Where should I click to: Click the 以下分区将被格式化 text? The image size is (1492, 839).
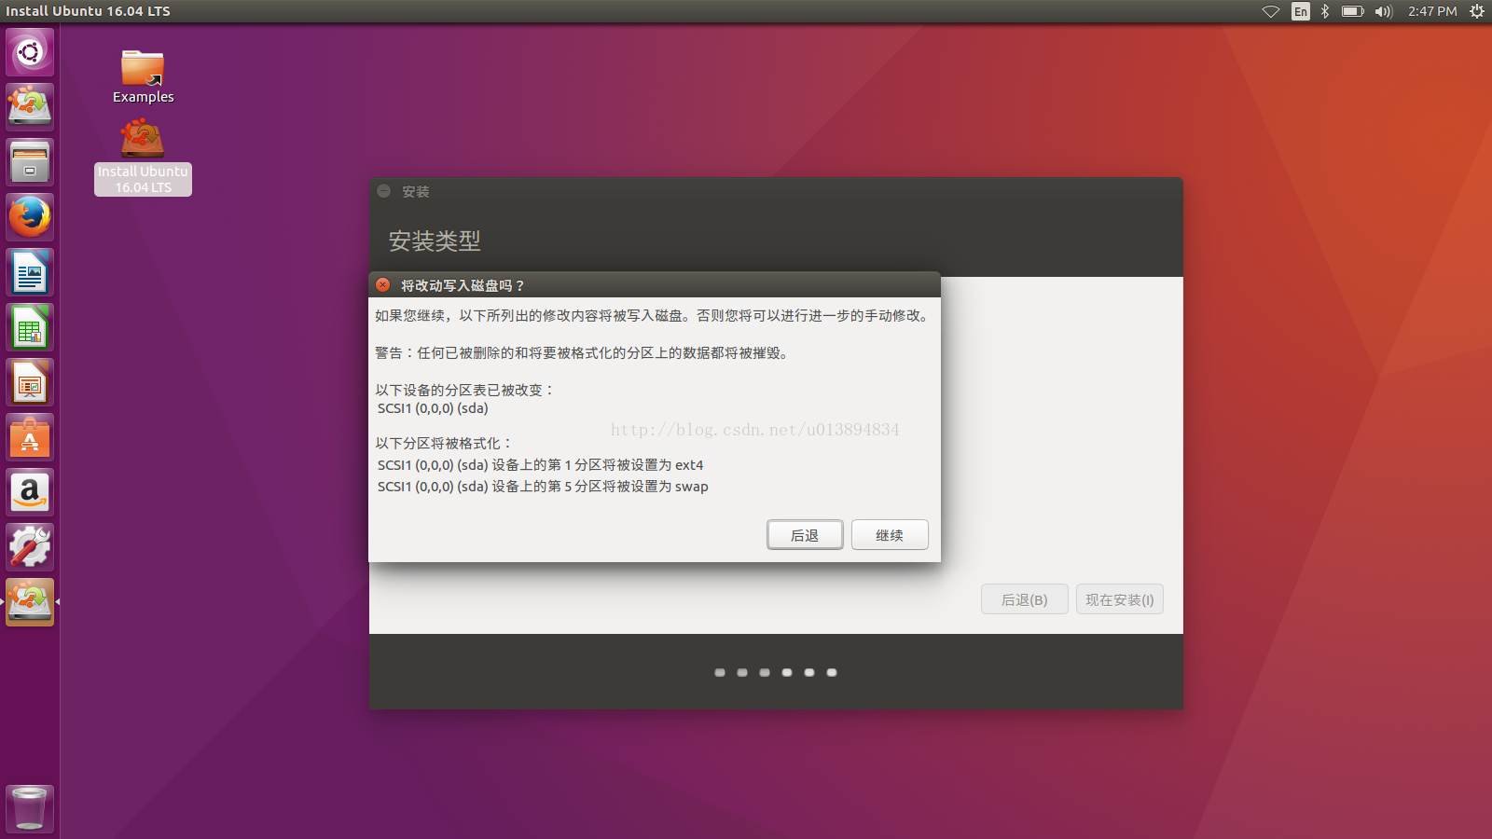click(x=444, y=444)
